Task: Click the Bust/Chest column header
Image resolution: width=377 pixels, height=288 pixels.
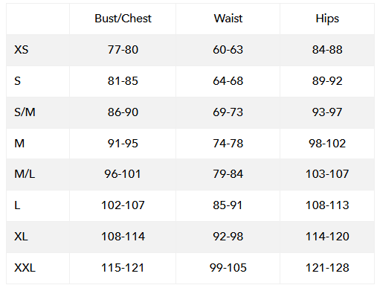Action: point(123,19)
